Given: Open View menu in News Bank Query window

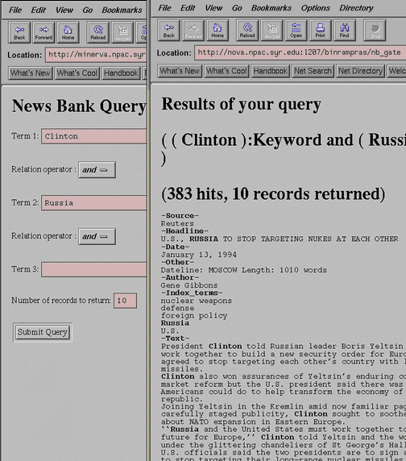Looking at the screenshot, I should [x=64, y=10].
